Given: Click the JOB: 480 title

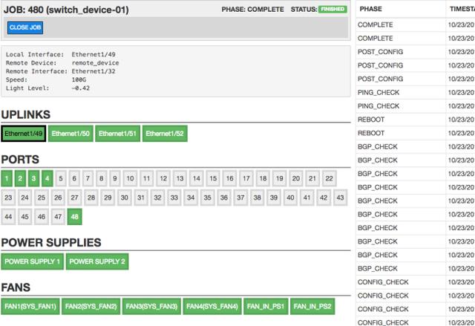Looking at the screenshot, I should [x=66, y=10].
